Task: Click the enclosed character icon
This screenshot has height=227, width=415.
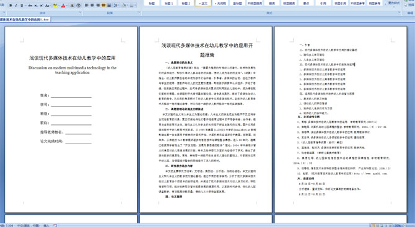Action: [78, 6]
